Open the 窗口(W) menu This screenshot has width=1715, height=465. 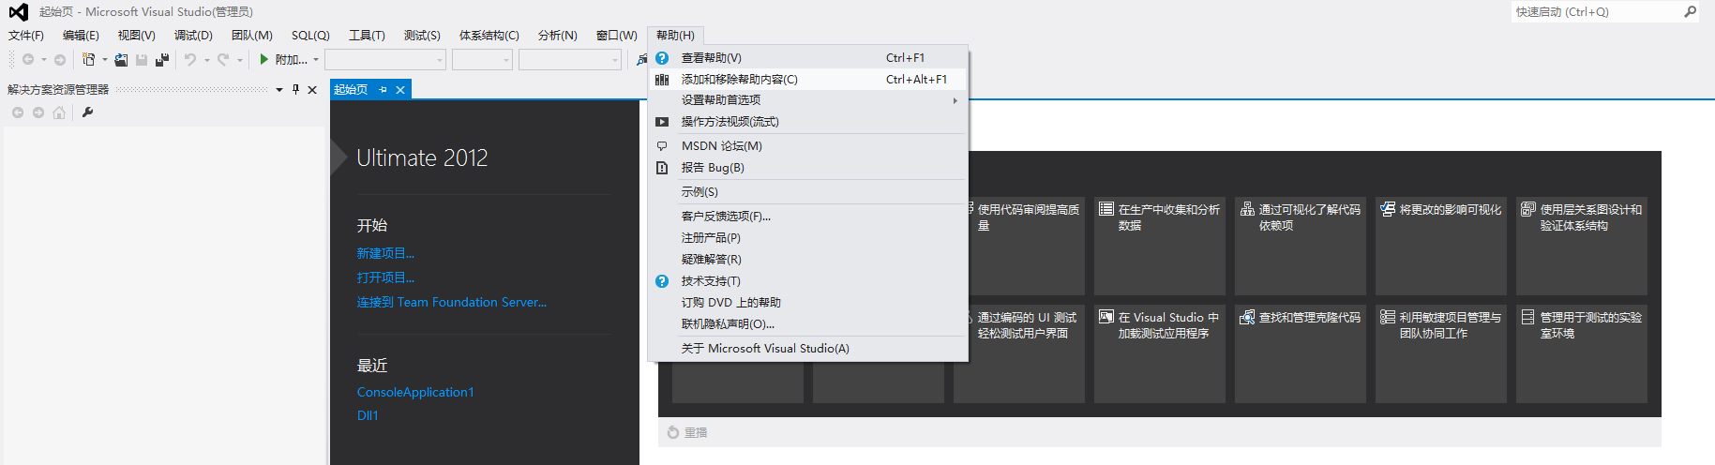click(x=616, y=36)
